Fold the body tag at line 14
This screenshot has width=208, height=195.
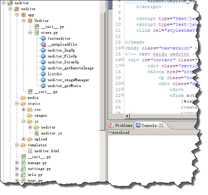pos(122,47)
